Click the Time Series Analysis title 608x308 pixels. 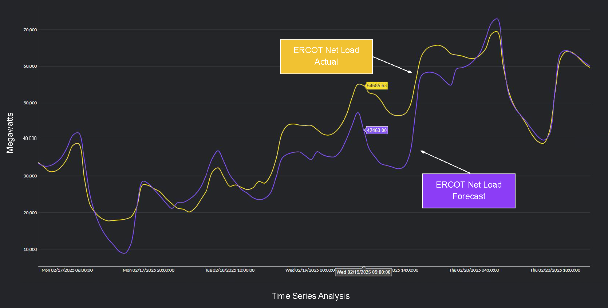pos(311,296)
